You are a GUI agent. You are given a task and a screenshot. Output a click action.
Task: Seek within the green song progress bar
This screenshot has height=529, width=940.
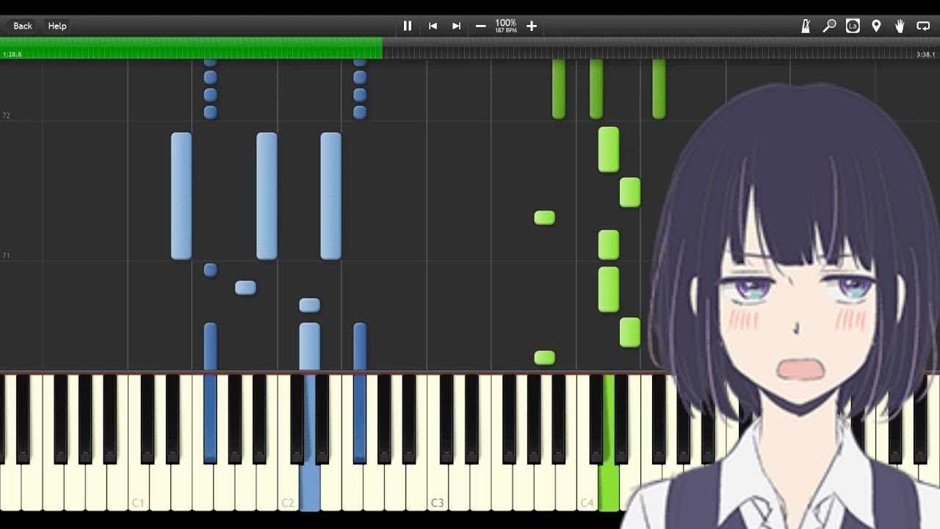(x=191, y=48)
